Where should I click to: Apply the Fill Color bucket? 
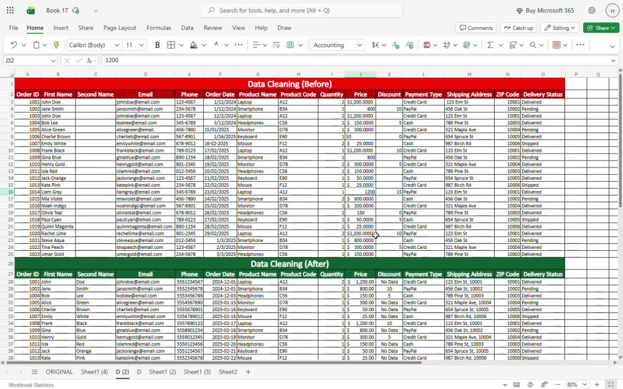pyautogui.click(x=194, y=45)
